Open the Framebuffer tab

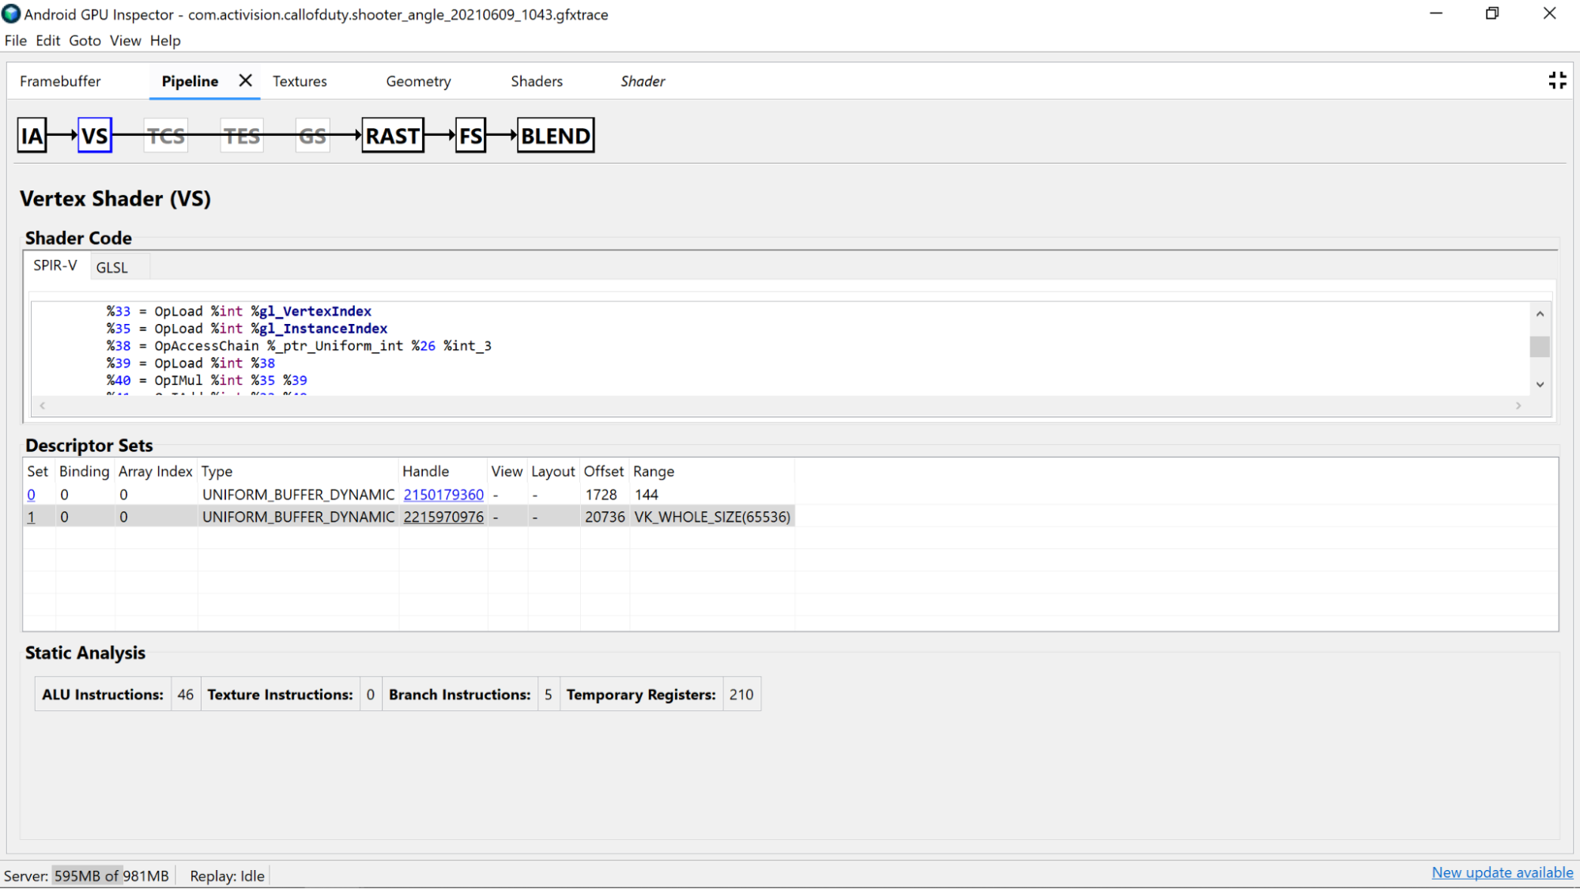click(60, 81)
